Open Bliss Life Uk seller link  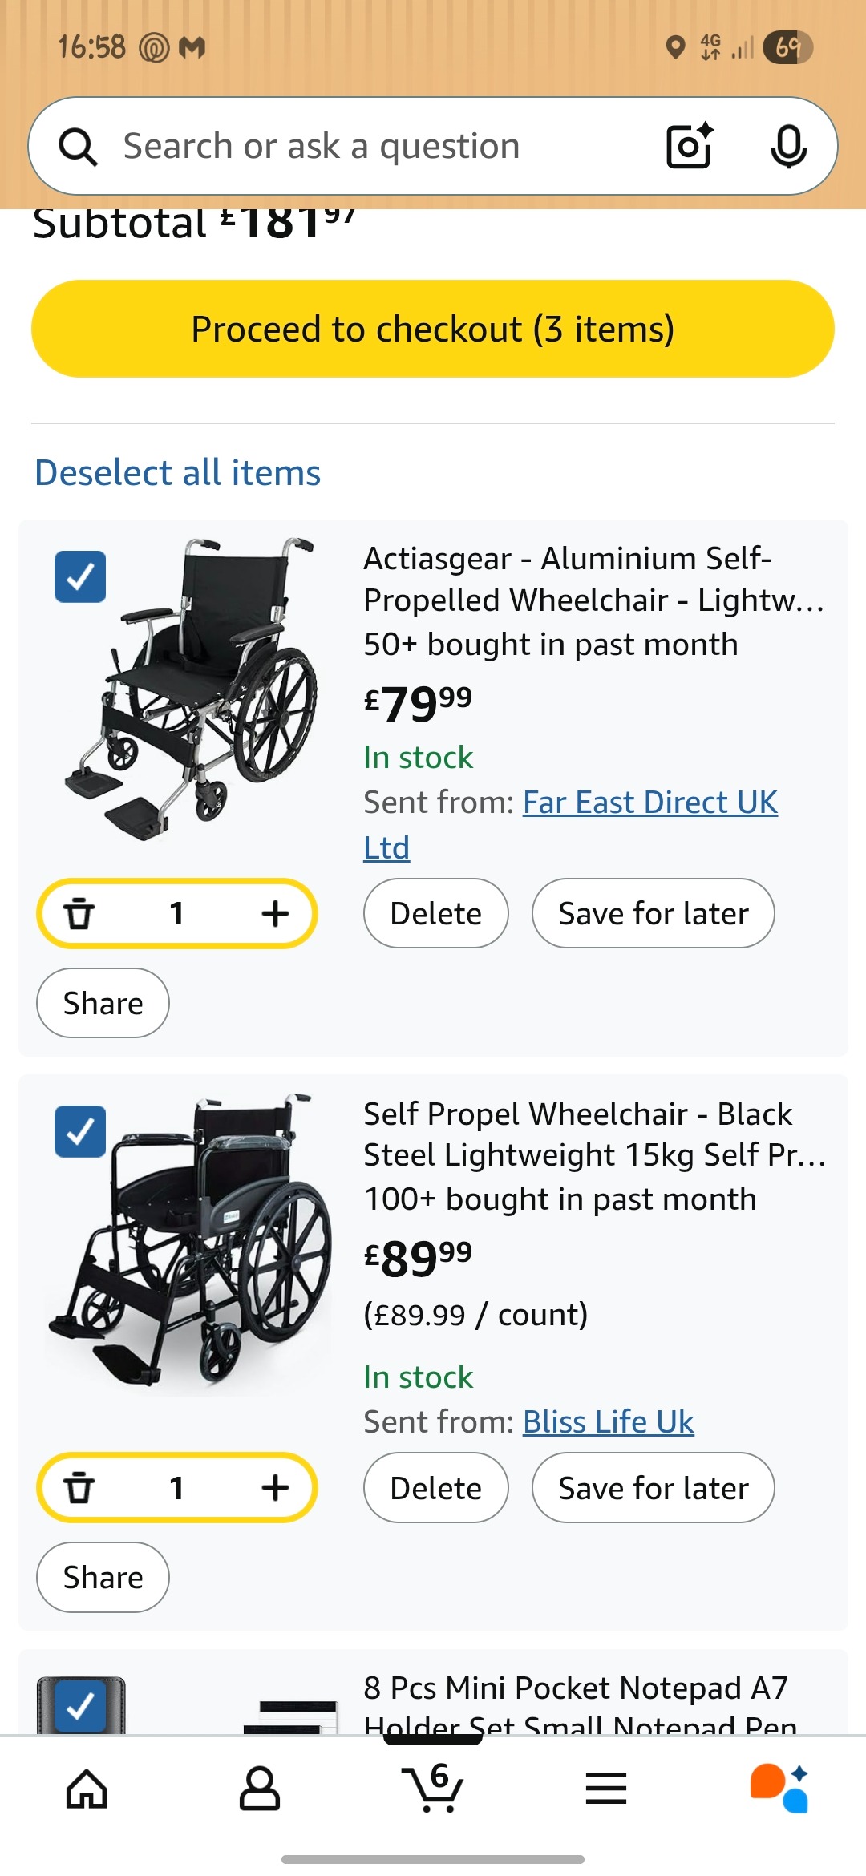[x=608, y=1422]
